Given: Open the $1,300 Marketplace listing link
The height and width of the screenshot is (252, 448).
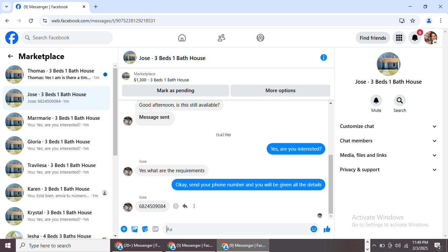Looking at the screenshot, I should [x=161, y=80].
